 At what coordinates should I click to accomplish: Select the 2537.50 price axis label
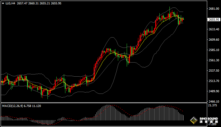click(x=214, y=70)
